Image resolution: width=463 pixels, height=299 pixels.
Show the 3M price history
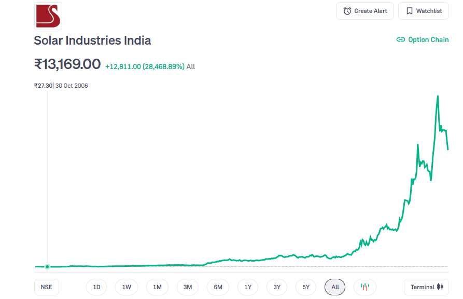coord(188,287)
